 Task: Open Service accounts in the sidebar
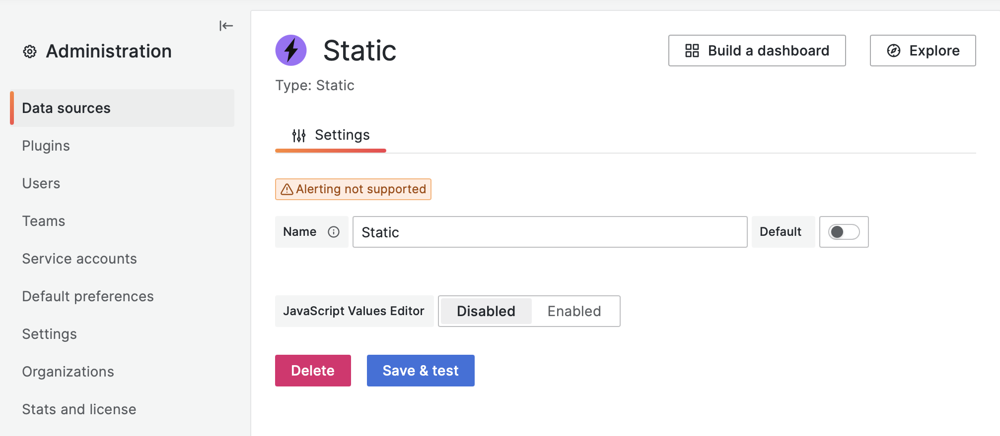pos(79,259)
